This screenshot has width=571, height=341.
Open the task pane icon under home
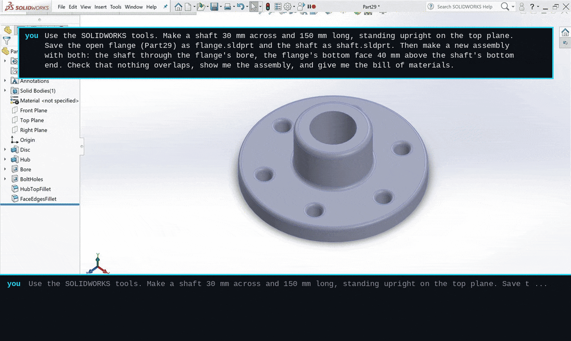(565, 42)
